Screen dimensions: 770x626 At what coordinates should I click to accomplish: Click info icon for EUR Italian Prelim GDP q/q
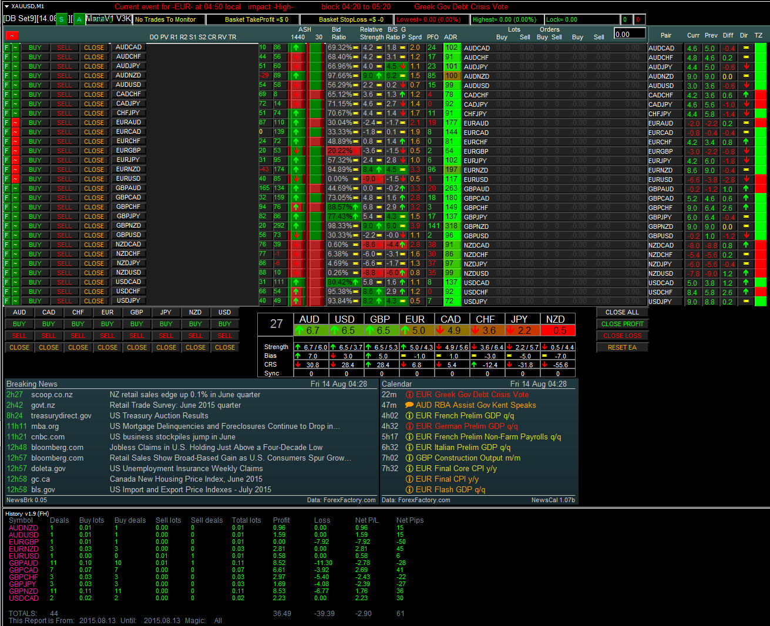[409, 448]
